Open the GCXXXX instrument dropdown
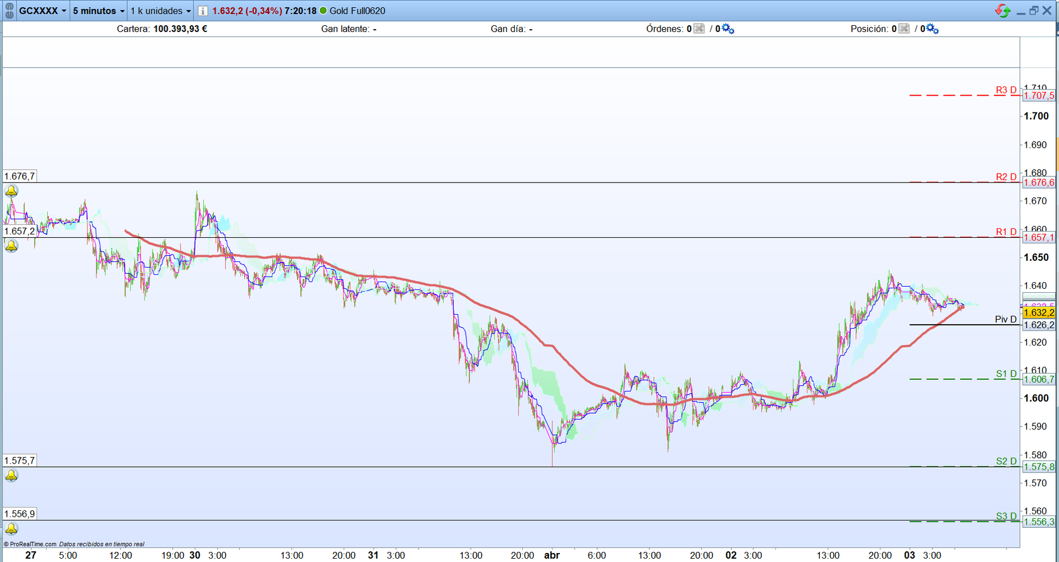 tap(43, 11)
